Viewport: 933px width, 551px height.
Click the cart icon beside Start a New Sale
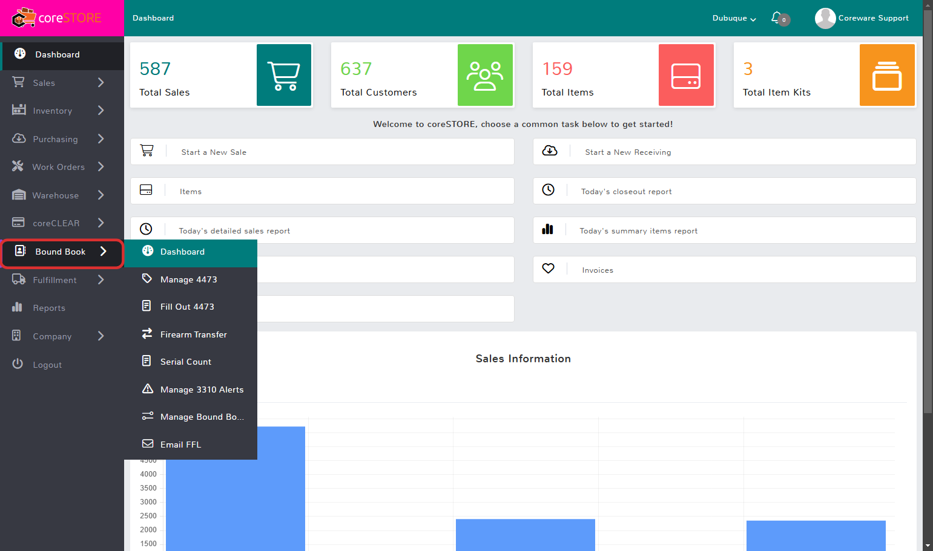pos(147,151)
